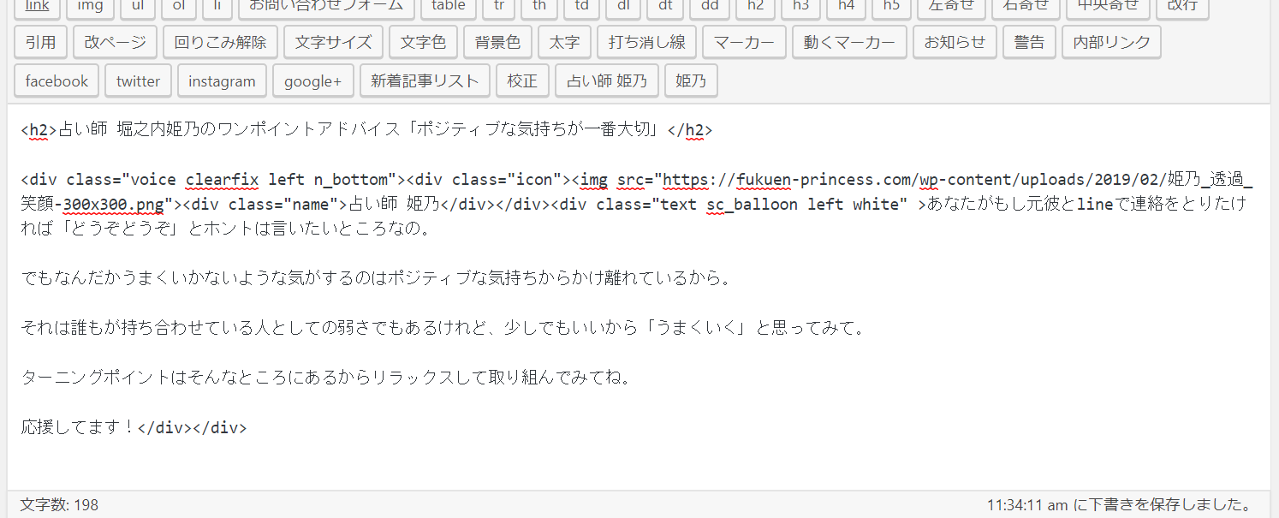This screenshot has height=518, width=1279.
Task: Insert an お知らせ notice box
Action: click(x=955, y=42)
